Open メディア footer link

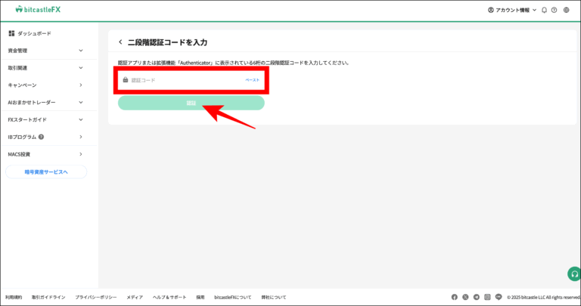pyautogui.click(x=135, y=297)
